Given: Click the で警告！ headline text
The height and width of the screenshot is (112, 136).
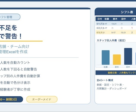Looking at the screenshot, I should pos(11,36).
